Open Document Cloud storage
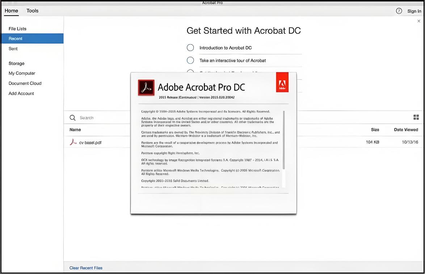Screen dimensions: 425x274 point(25,83)
